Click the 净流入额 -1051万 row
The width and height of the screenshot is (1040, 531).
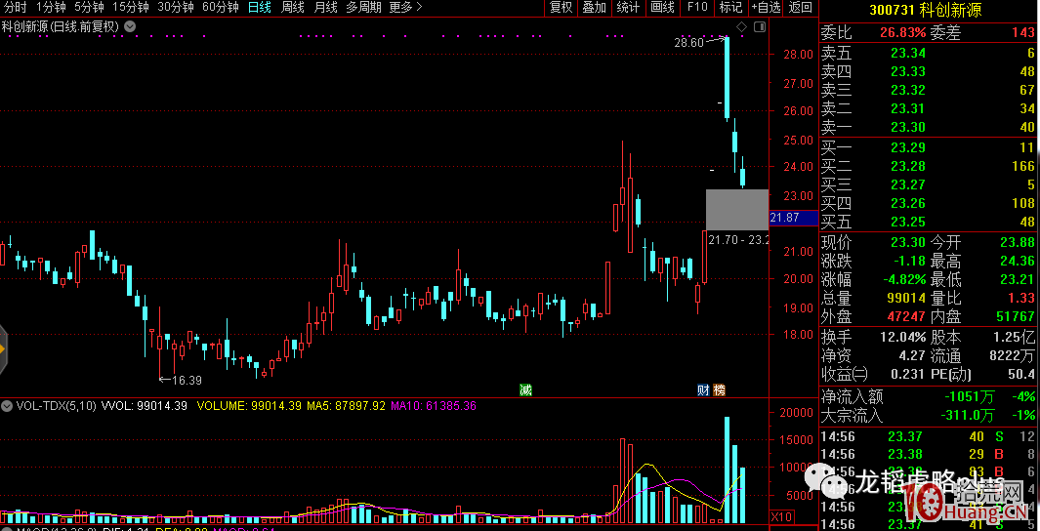coord(929,396)
